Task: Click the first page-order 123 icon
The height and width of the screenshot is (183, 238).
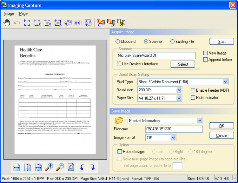Action: point(101,23)
